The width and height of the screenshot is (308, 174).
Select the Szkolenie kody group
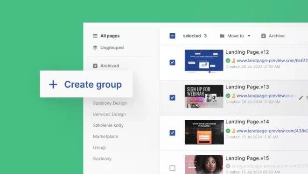[108, 125]
